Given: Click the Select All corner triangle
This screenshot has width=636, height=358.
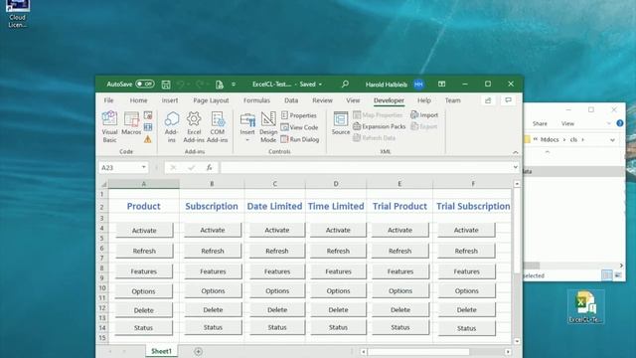Looking at the screenshot, I should click(x=103, y=184).
